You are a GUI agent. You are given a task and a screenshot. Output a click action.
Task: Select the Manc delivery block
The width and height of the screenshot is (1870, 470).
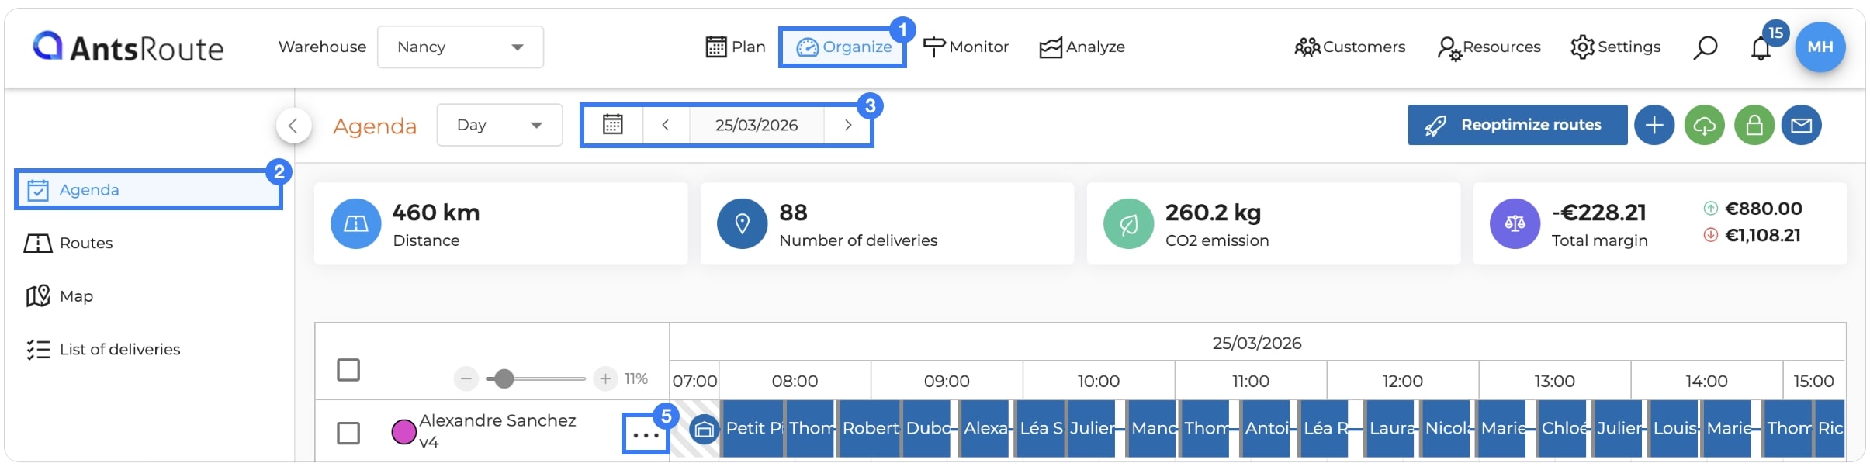pyautogui.click(x=1151, y=428)
